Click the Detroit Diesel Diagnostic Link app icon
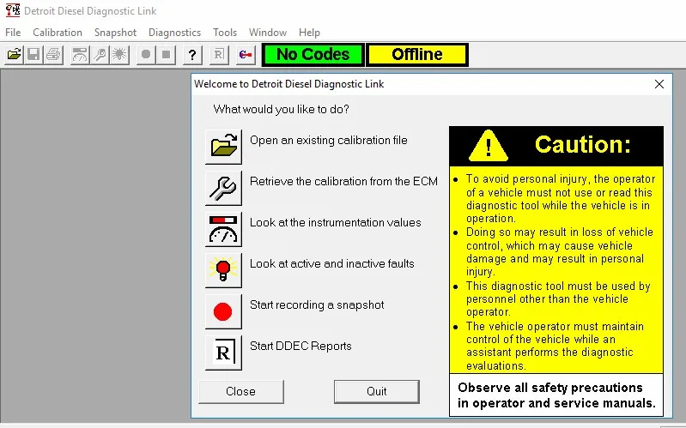Image resolution: width=686 pixels, height=428 pixels. (13, 10)
